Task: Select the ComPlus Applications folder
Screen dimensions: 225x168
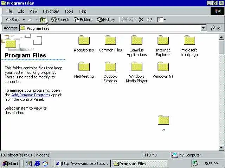Action: 137,46
